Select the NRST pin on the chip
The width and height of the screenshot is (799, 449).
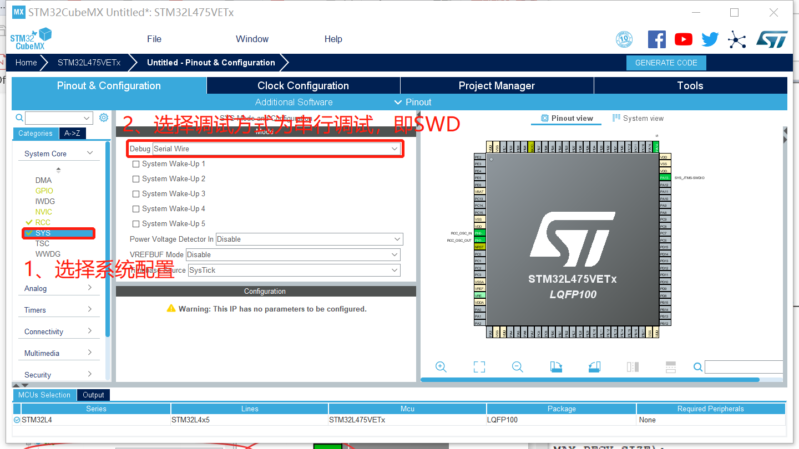coord(479,247)
